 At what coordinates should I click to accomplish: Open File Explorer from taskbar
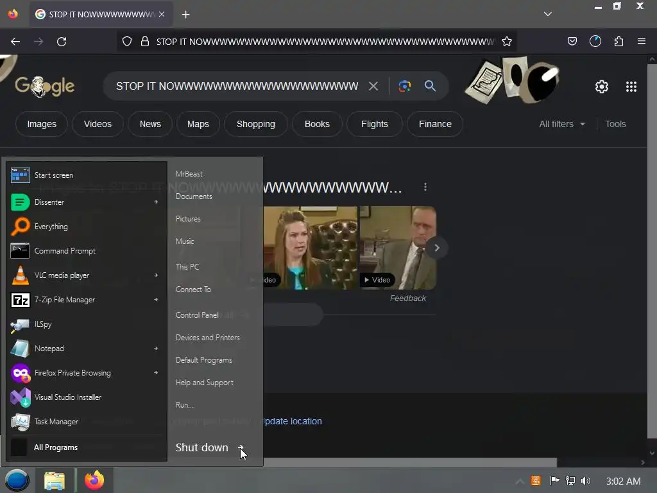coord(55,481)
